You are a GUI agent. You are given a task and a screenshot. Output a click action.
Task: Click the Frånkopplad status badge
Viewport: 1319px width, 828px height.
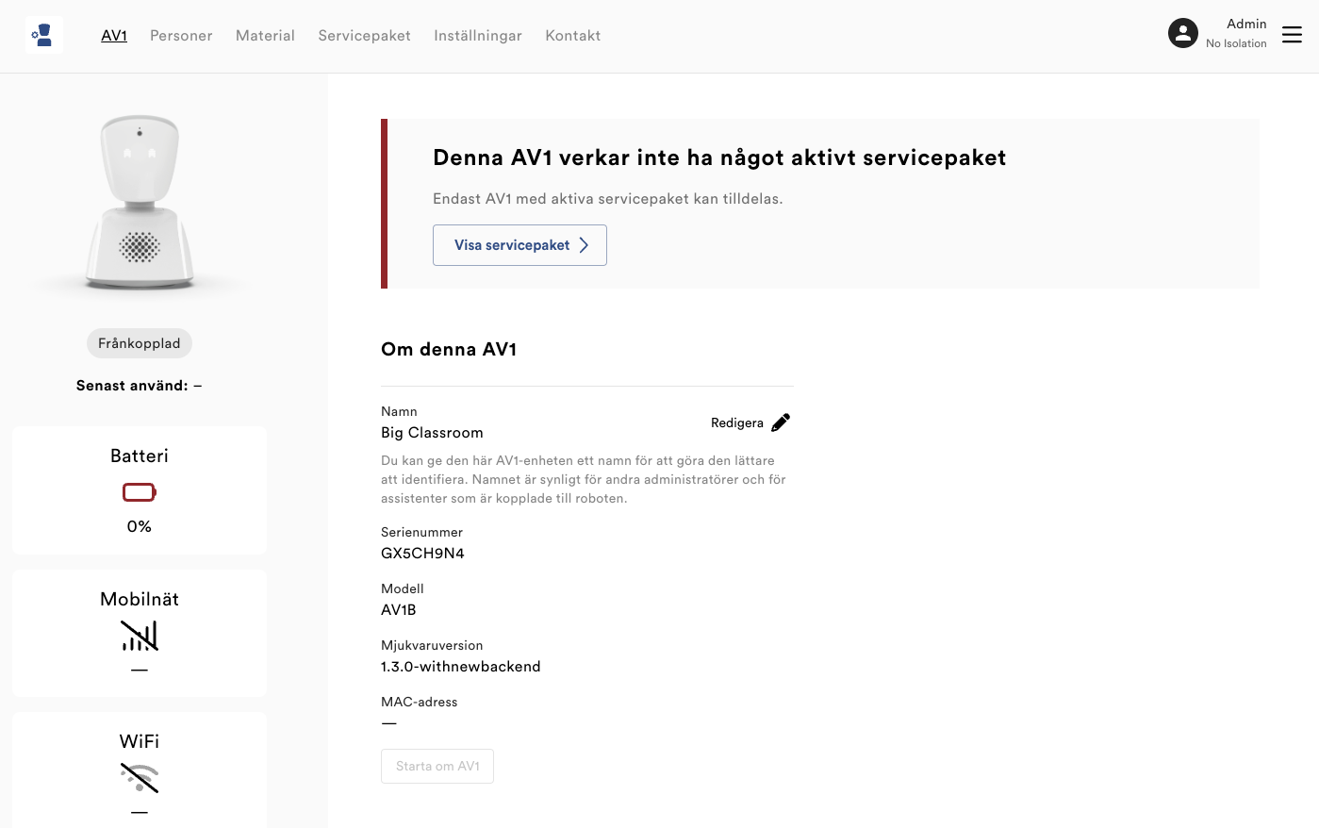[140, 343]
